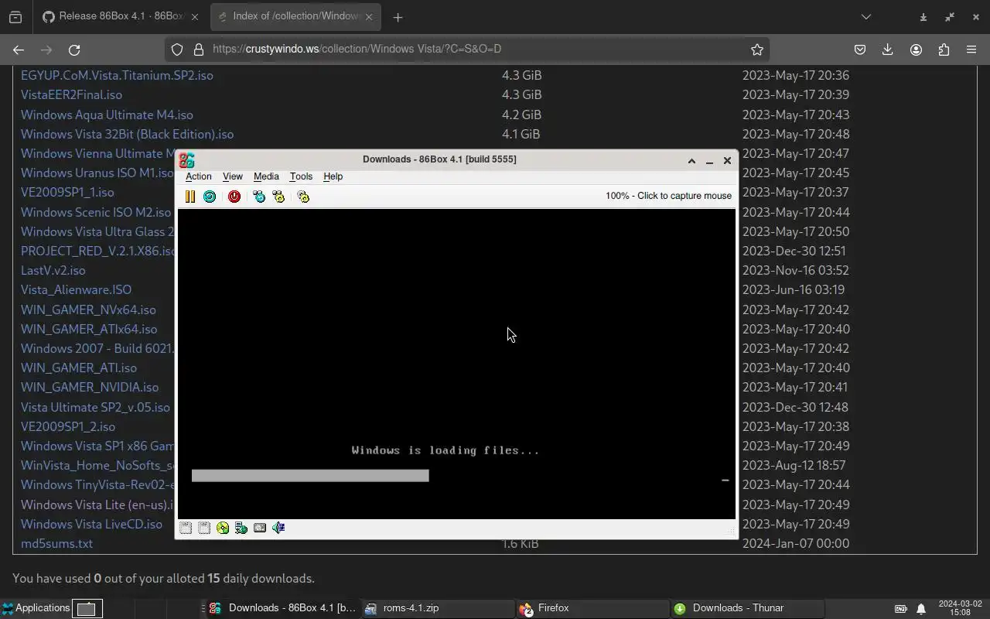This screenshot has width=990, height=619.
Task: Open a new Firefox tab
Action: pos(398,17)
